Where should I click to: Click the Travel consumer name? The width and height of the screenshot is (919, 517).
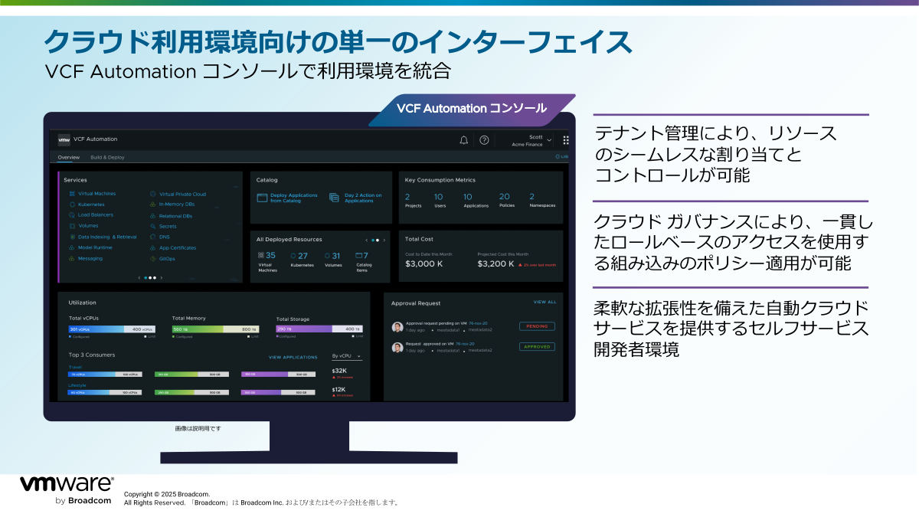[76, 367]
